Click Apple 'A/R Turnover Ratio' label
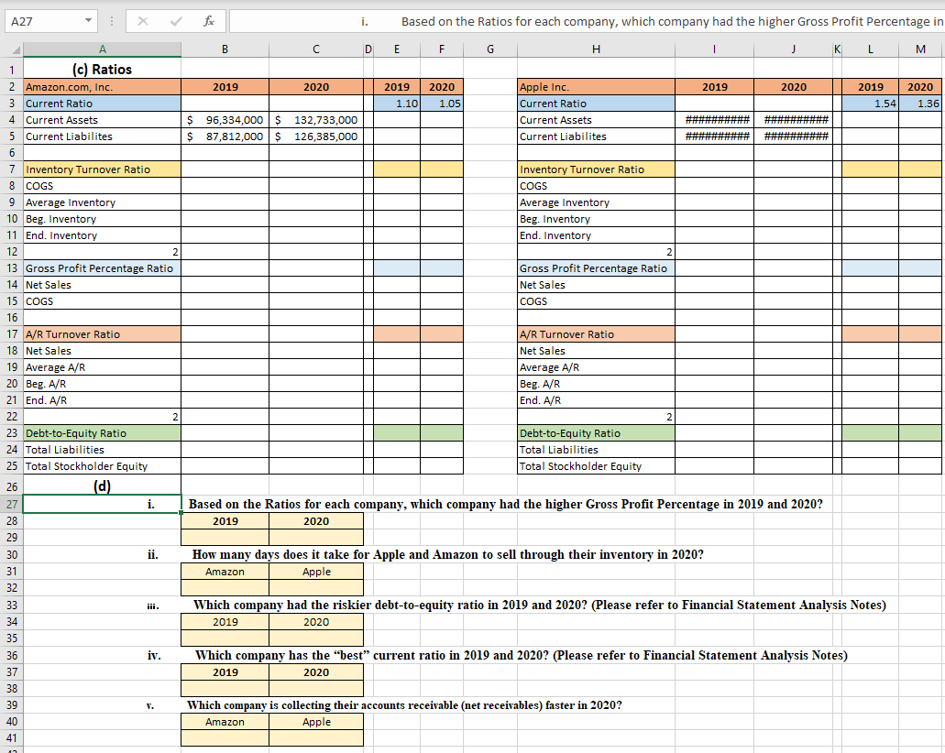 [x=596, y=334]
